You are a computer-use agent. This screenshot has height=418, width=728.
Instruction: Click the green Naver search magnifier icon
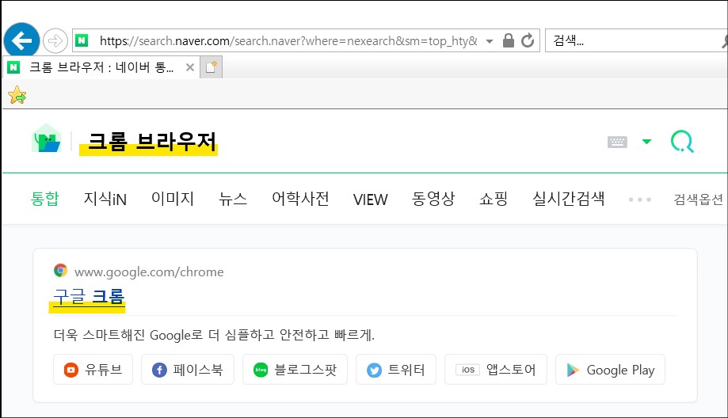682,142
